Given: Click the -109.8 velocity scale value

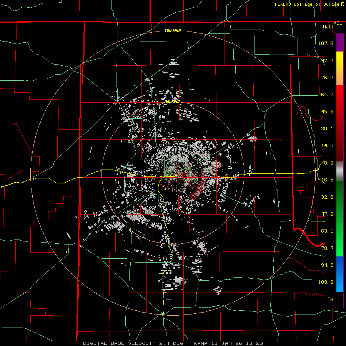Looking at the screenshot, I should tap(324, 282).
